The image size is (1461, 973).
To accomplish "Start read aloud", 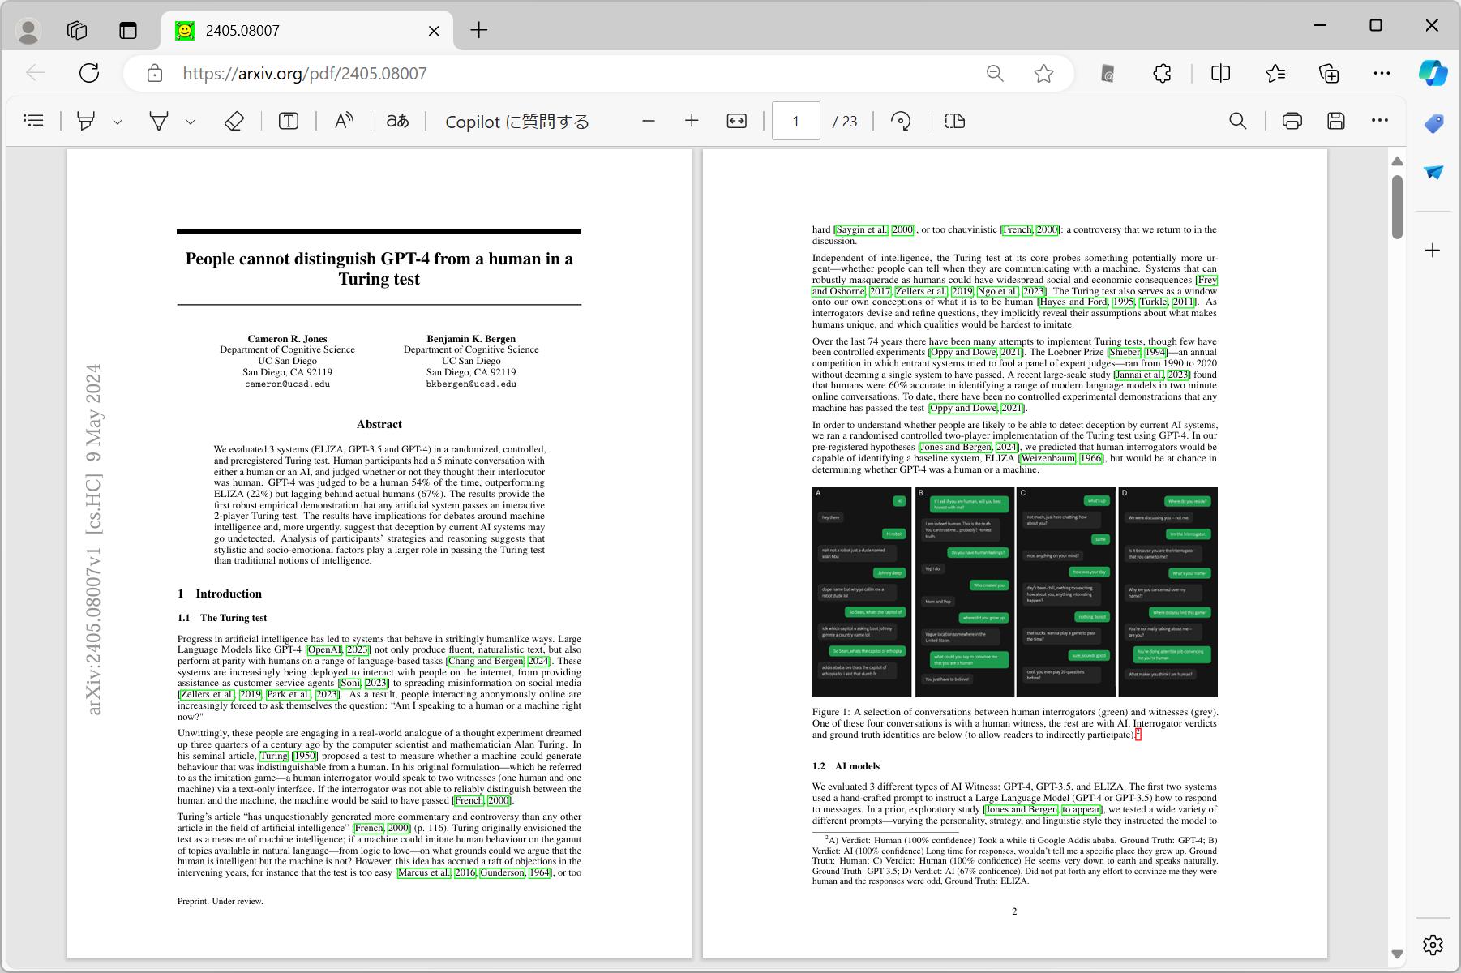I will [344, 121].
